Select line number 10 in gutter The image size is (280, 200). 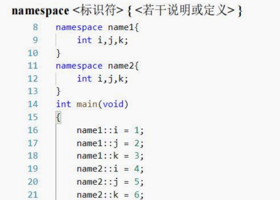33,53
